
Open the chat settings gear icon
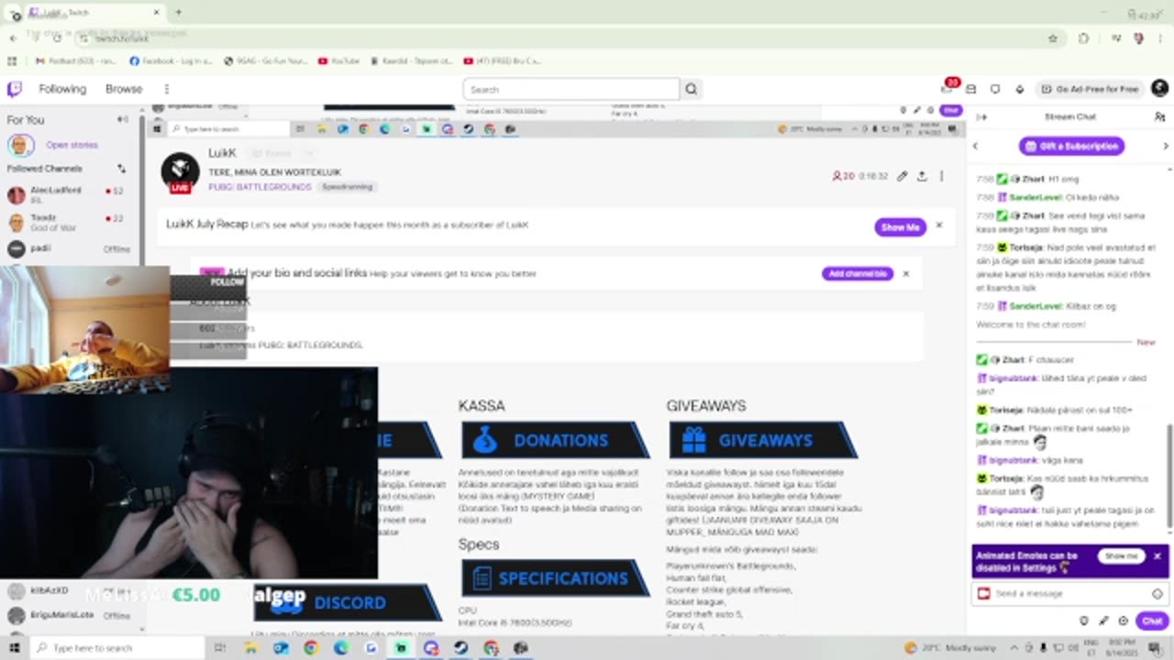[x=1123, y=621]
